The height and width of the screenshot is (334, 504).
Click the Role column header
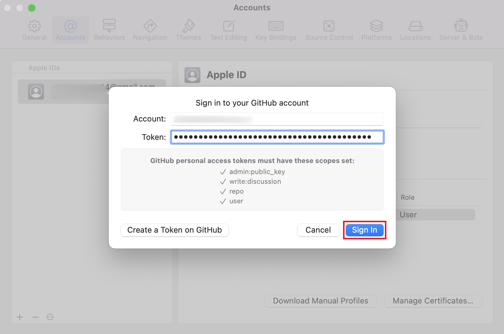[407, 197]
